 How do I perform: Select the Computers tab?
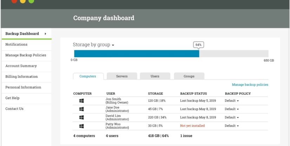88,76
